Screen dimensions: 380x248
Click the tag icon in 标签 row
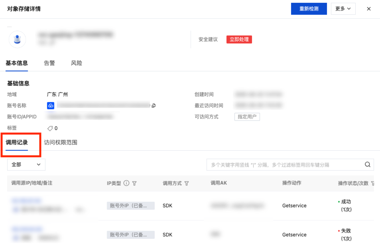pyautogui.click(x=50, y=128)
